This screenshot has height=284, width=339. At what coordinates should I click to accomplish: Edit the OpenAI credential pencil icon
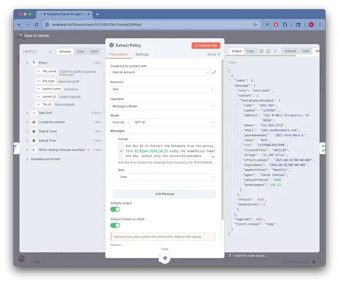tap(214, 73)
